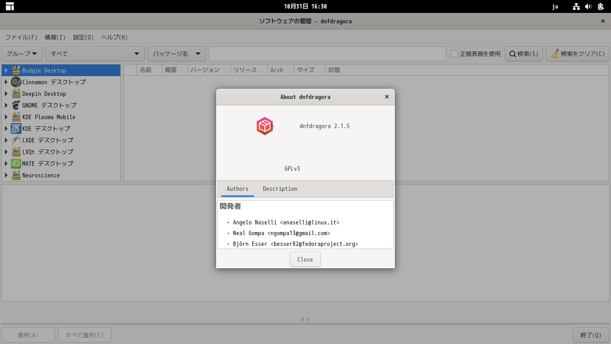Viewport: 611px width, 344px height.
Task: Click the progress bar showing 0 %
Action: 305,323
